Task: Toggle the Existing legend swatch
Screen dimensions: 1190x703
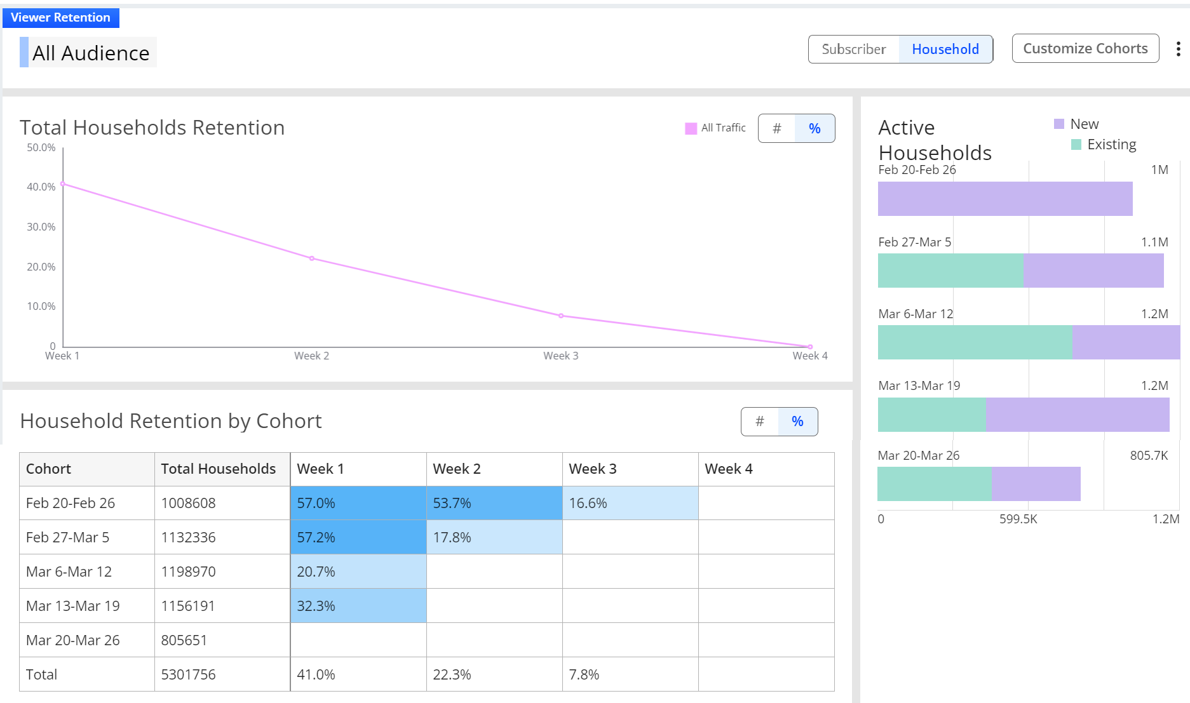Action: coord(1076,144)
